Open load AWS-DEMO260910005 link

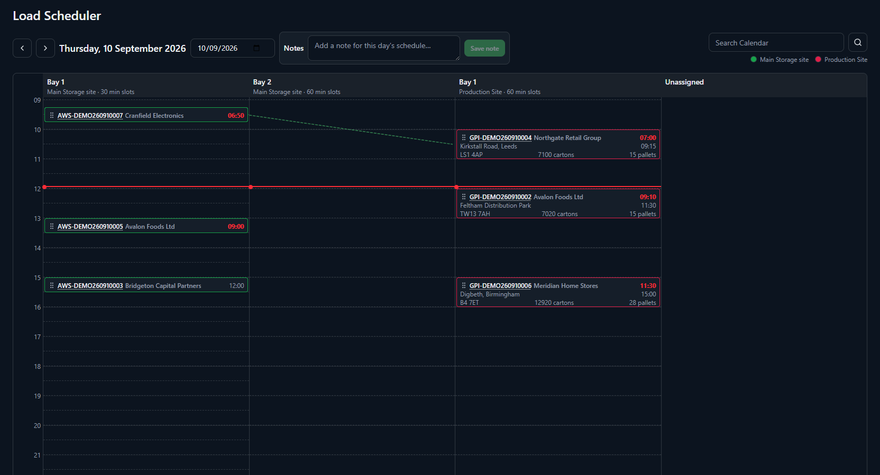tap(90, 227)
